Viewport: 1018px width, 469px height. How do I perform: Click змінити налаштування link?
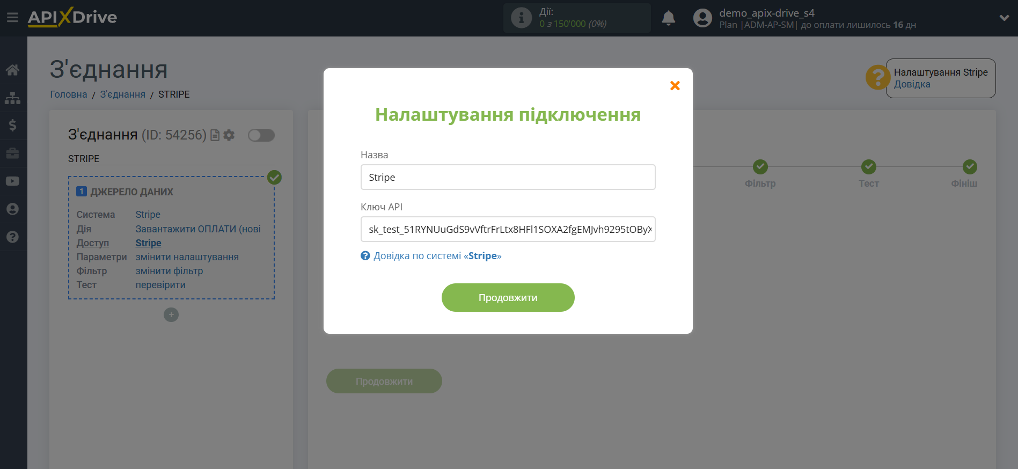(187, 257)
